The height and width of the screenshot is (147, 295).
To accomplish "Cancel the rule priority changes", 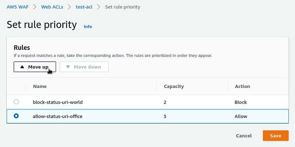I will 244,136.
